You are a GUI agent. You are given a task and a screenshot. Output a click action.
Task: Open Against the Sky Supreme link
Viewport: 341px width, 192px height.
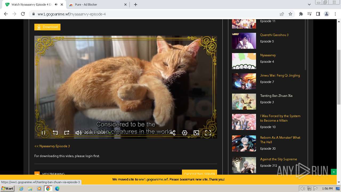click(278, 159)
